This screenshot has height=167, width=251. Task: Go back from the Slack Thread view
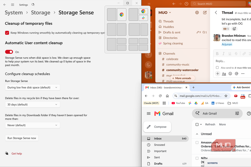[x=216, y=13]
